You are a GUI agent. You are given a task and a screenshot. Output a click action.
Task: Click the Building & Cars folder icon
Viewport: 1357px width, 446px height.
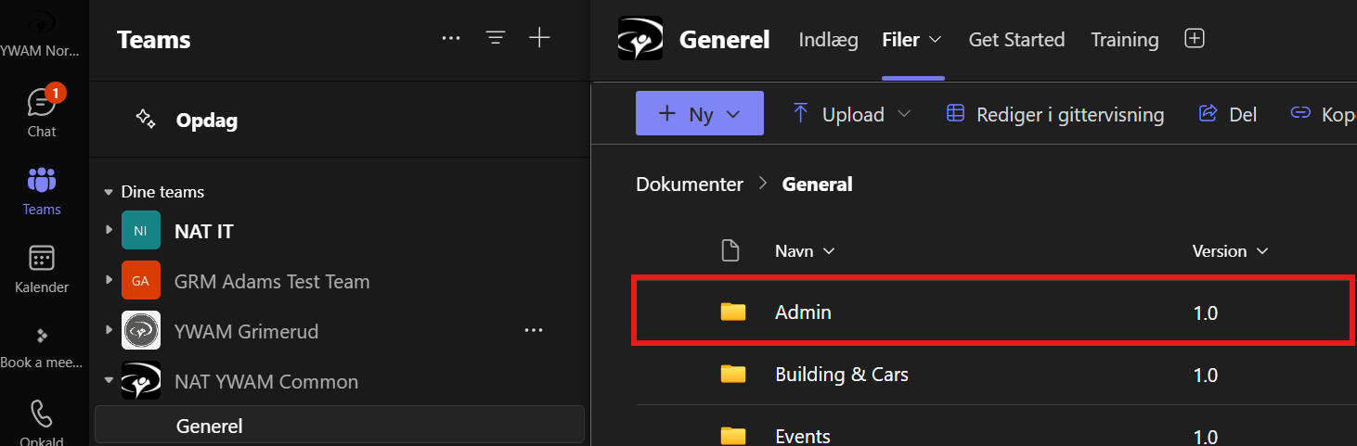[733, 375]
